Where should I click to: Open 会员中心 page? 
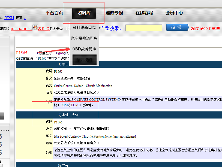coord(174,13)
